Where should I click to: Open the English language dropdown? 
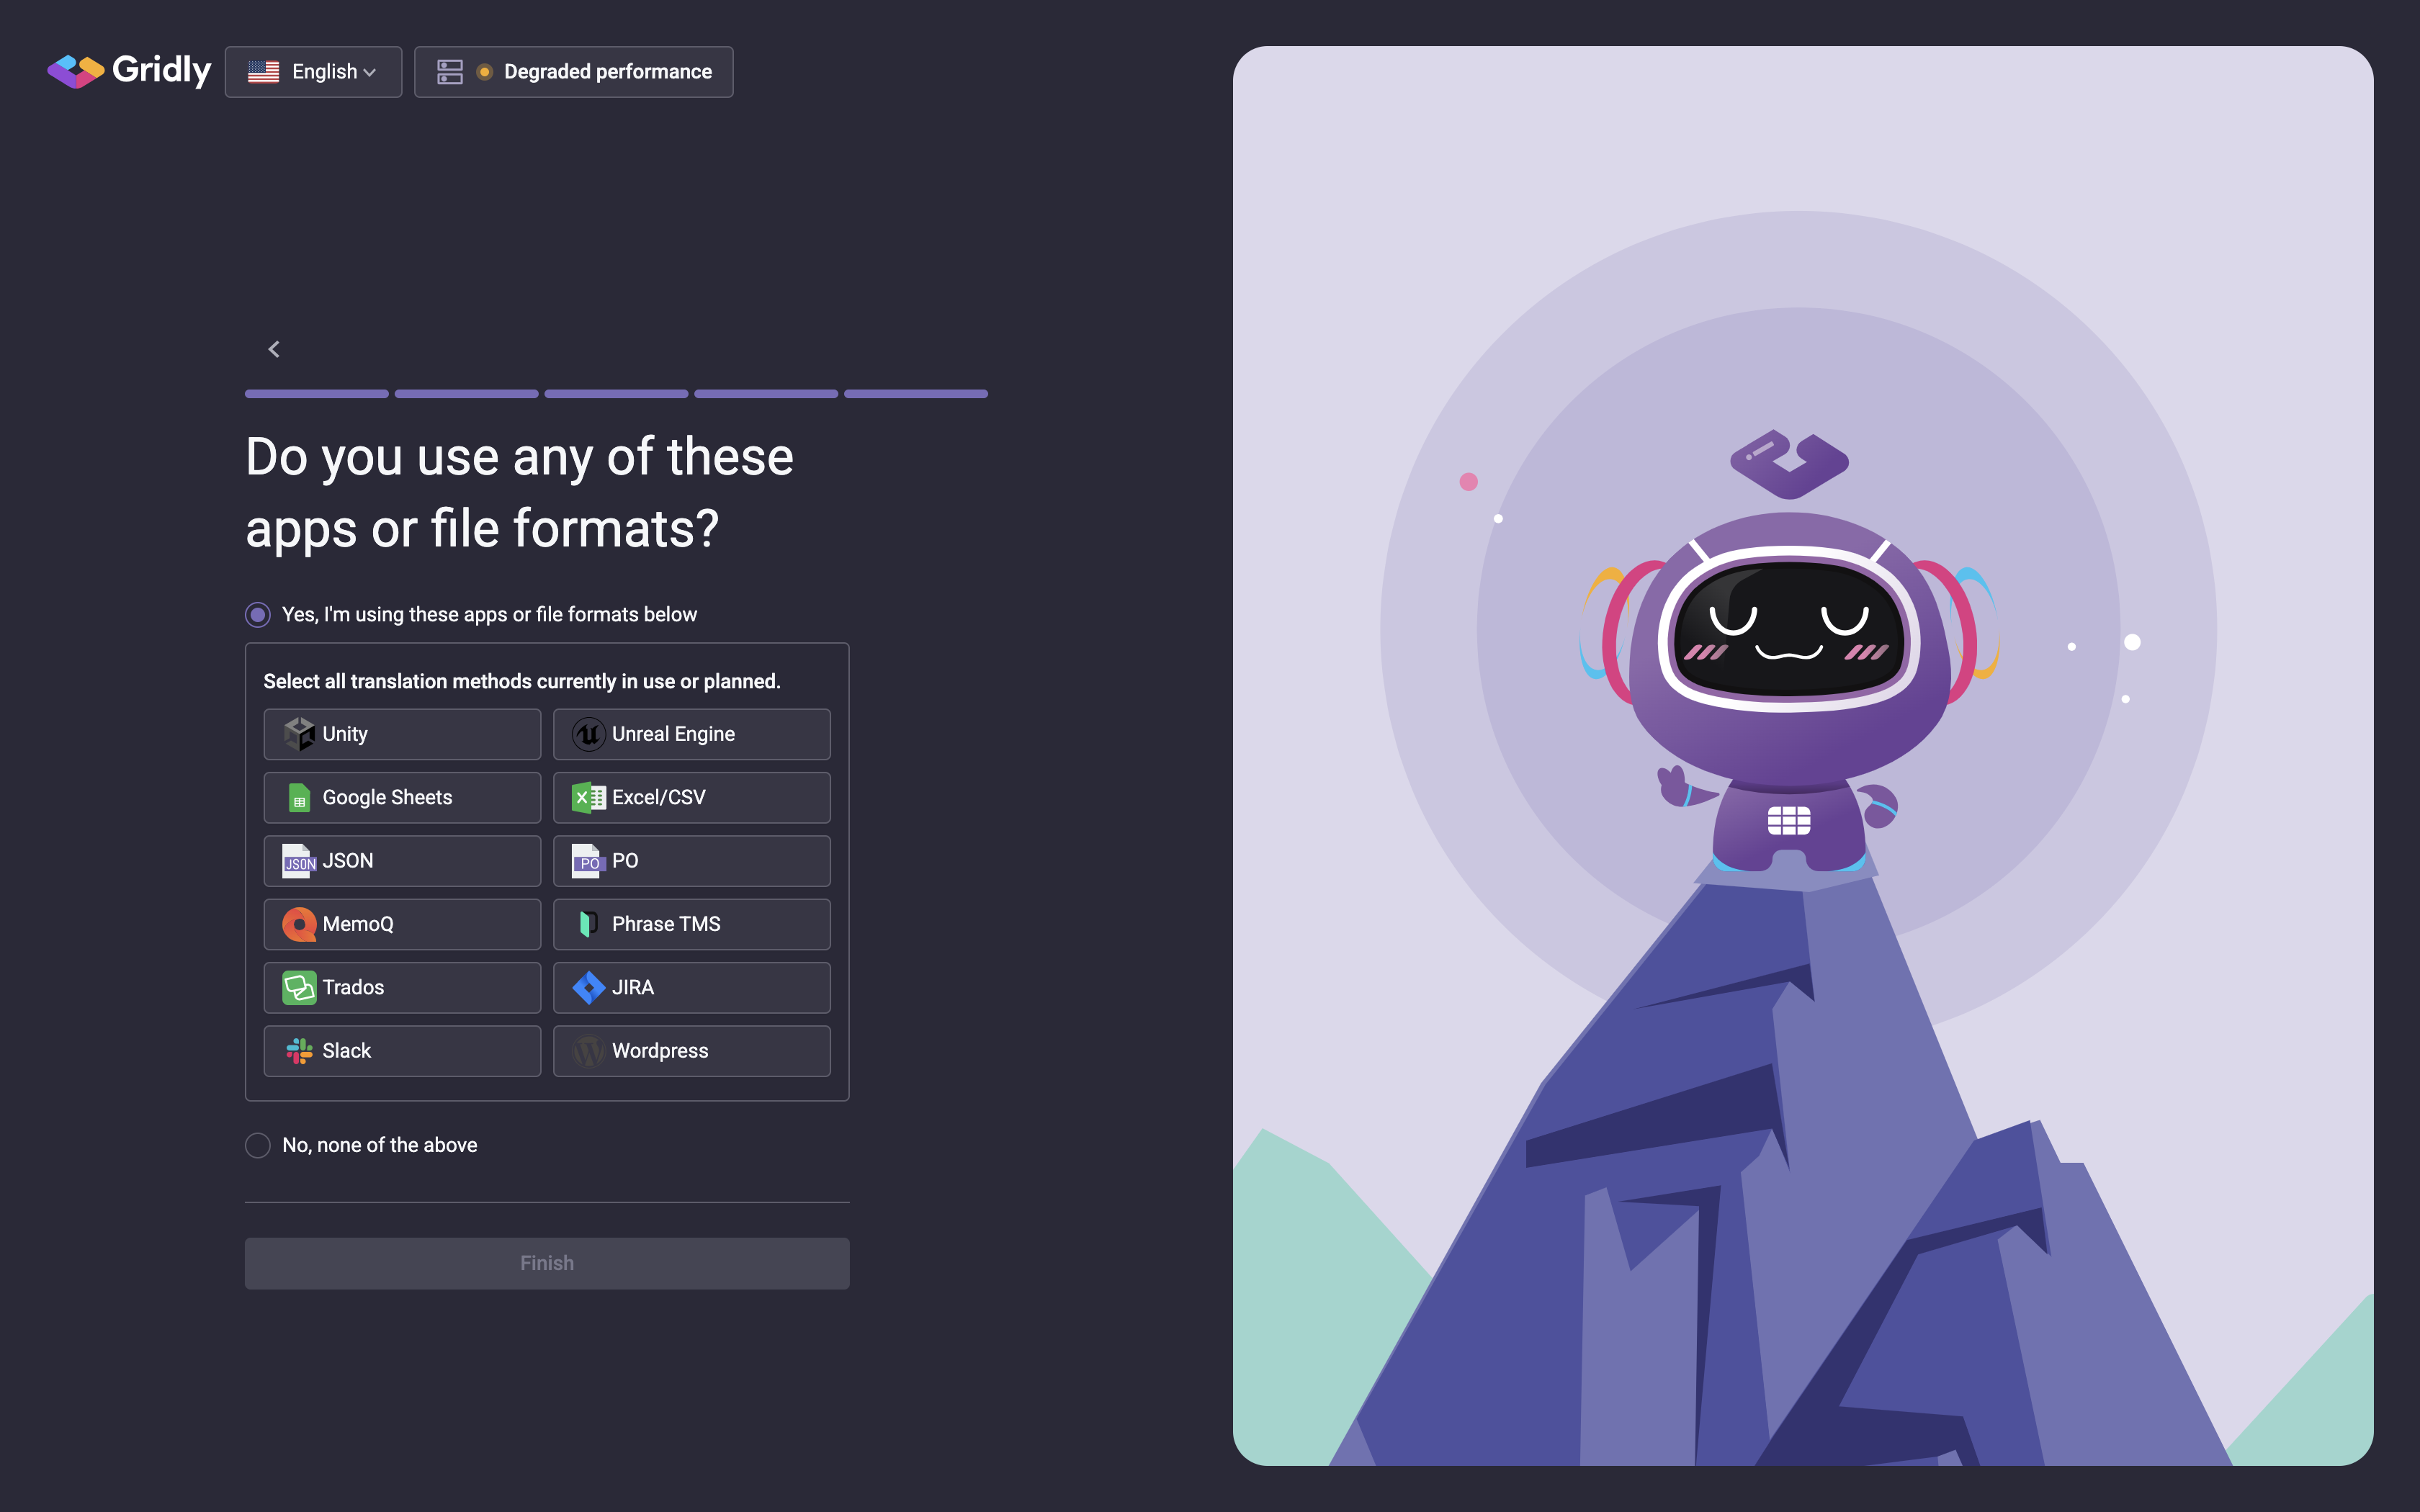point(313,72)
